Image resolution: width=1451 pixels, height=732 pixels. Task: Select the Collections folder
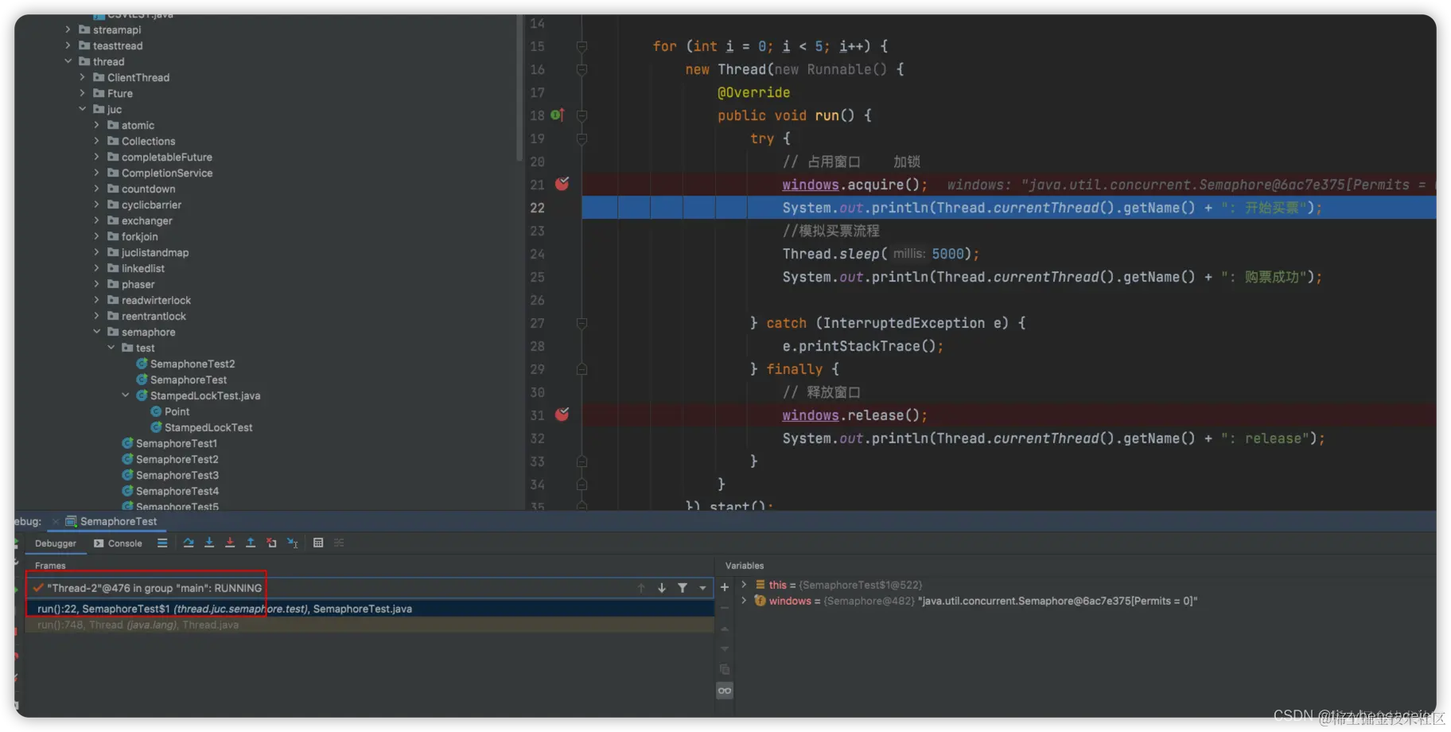coord(148,141)
